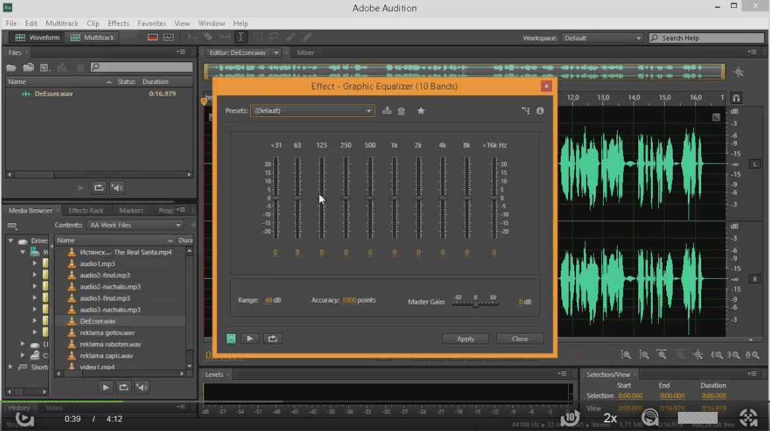Screen dimensions: 770x431
Task: Click the new file icon in Files panel
Action: click(x=44, y=68)
